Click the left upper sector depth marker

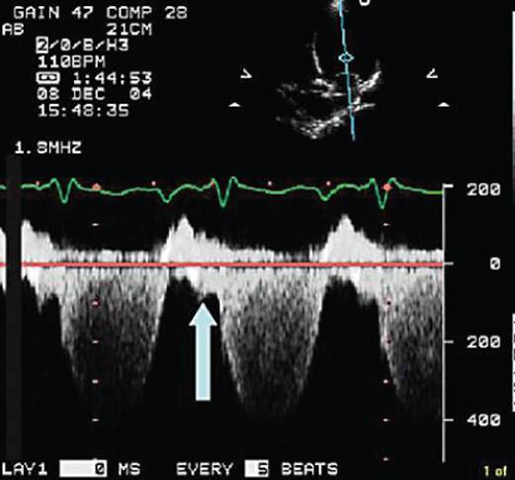pos(246,73)
